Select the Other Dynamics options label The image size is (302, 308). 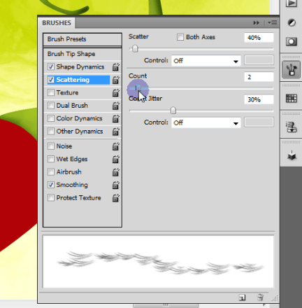pyautogui.click(x=80, y=132)
